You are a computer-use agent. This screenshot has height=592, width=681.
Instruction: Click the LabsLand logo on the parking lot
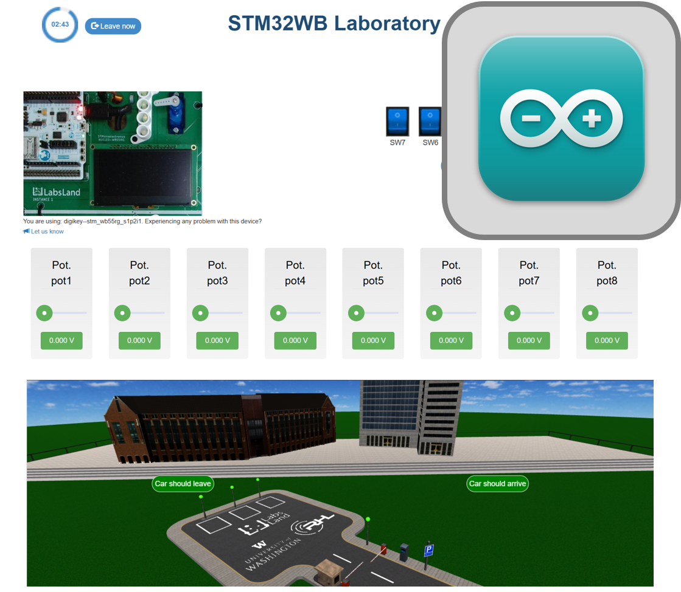coord(264,525)
